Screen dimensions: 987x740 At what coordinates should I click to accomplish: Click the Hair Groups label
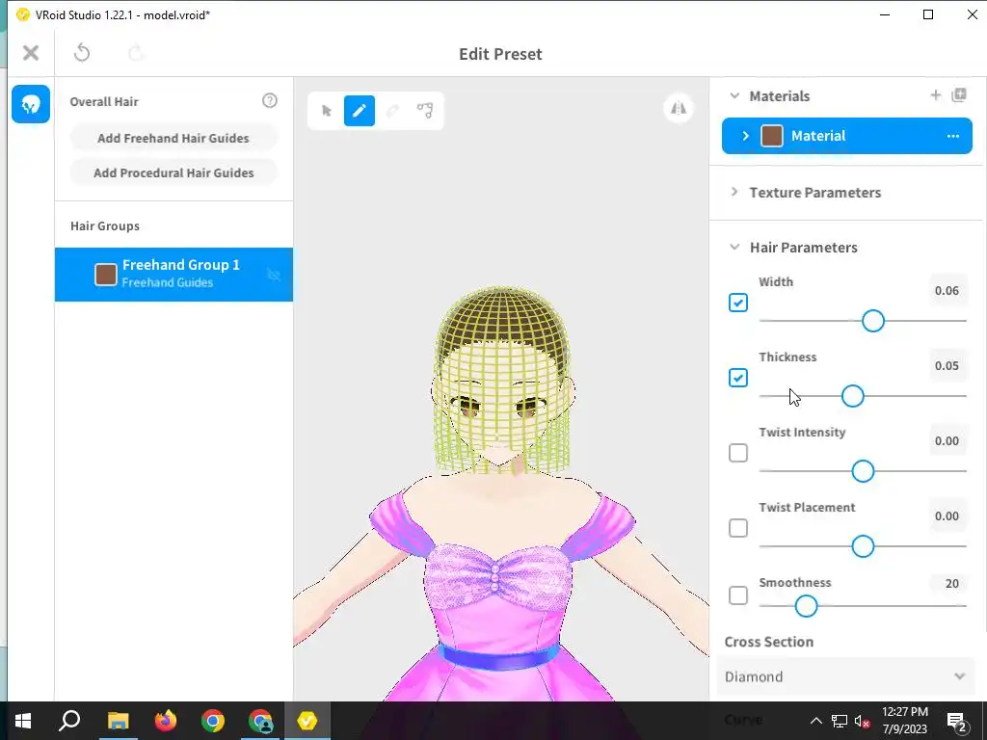(x=105, y=225)
